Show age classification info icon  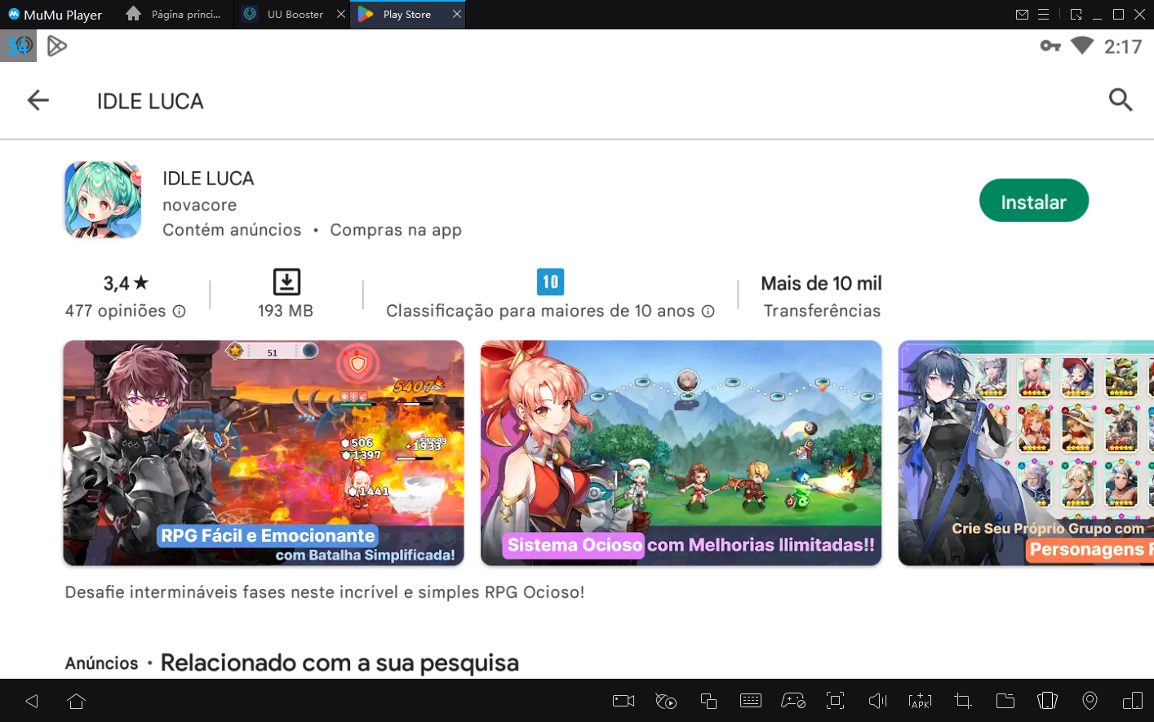(x=708, y=311)
